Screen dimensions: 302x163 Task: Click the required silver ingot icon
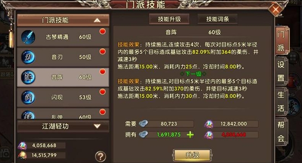[x=144, y=123]
